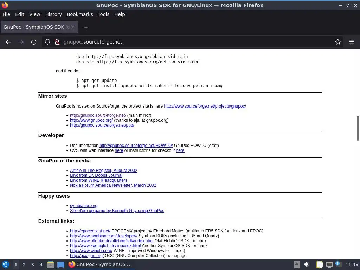This screenshot has height=270, width=360.
Task: Click the page vertical scrollbar thumb
Action: point(358,128)
